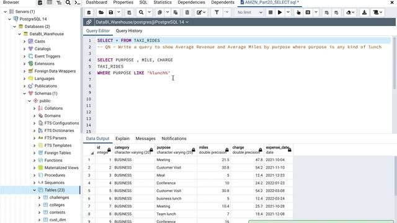This screenshot has width=397, height=223.
Task: Click the Filter funnel icon
Action: click(x=216, y=12)
